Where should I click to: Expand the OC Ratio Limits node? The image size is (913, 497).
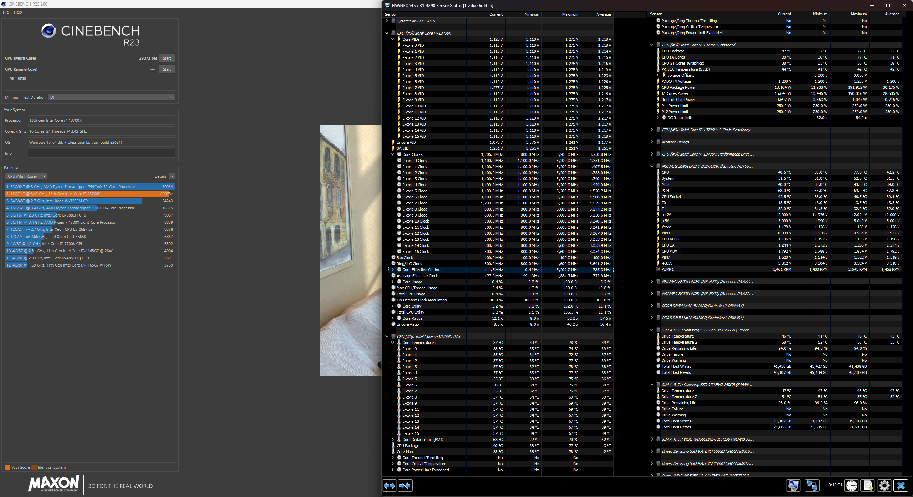[657, 118]
